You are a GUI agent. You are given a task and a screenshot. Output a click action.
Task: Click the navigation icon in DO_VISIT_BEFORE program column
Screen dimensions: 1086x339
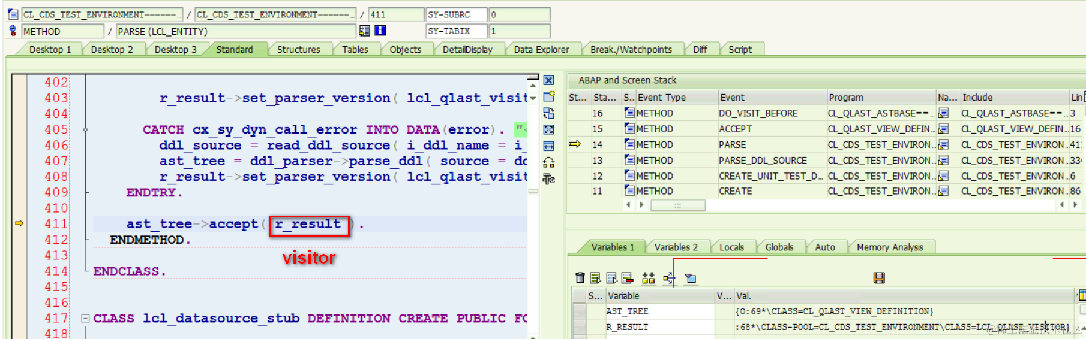point(943,113)
